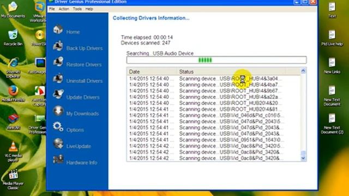This screenshot has width=349, height=196.
Task: Open Restore Drivers section
Action: pyautogui.click(x=84, y=65)
